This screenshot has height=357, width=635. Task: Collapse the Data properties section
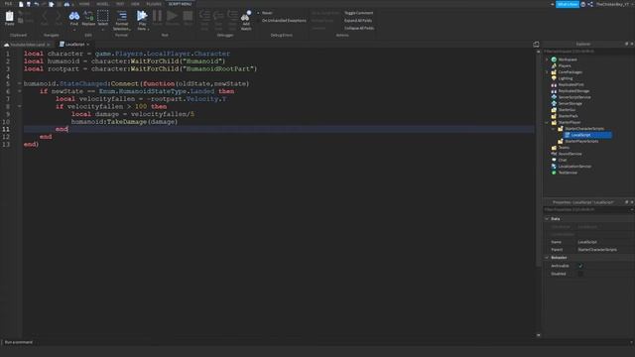pyautogui.click(x=547, y=218)
